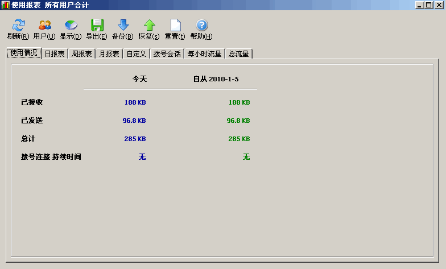This screenshot has width=446, height=269.
Task: Open the 每小时流量 tab
Action: point(205,53)
